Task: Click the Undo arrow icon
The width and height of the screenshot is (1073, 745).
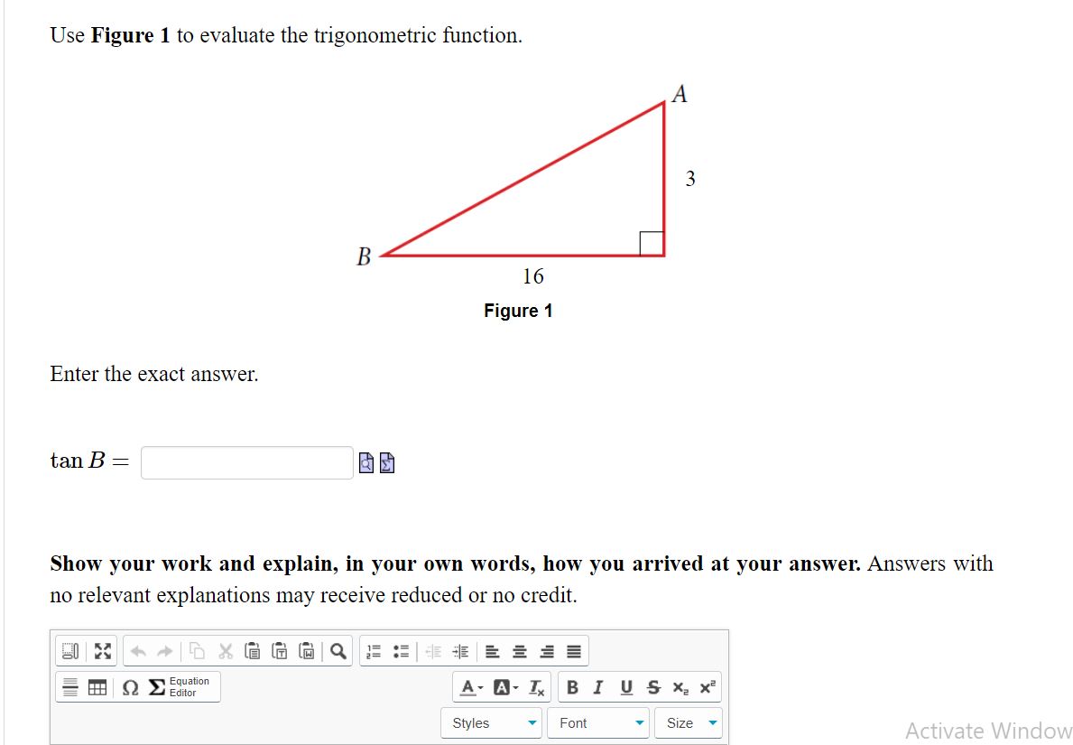Action: [138, 653]
